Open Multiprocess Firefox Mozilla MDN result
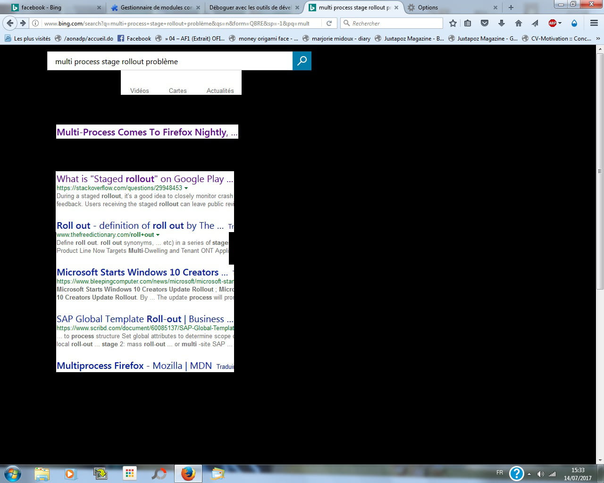Screen dimensions: 604x483 pyautogui.click(x=134, y=366)
